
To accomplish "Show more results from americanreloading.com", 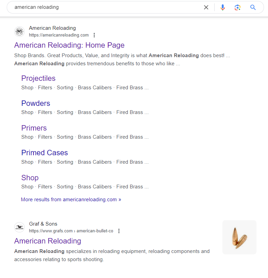I will [x=71, y=200].
